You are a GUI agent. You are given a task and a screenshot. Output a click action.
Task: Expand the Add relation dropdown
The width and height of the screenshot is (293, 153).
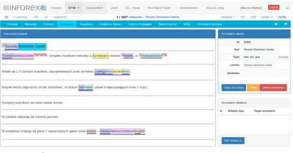point(233,140)
